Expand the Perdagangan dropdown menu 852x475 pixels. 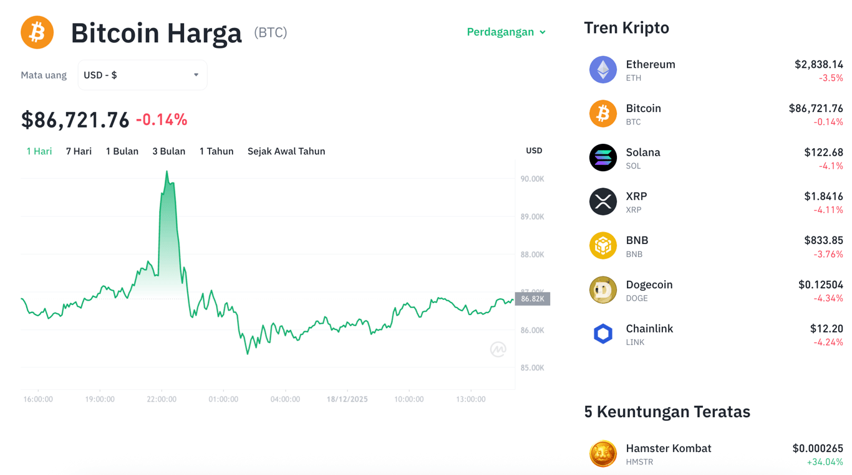tap(506, 32)
